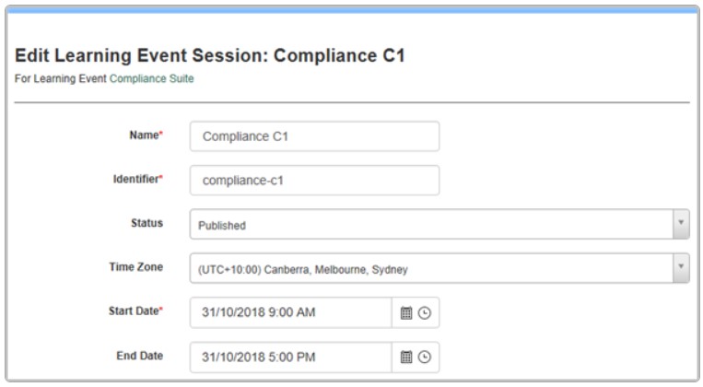The image size is (703, 387).
Task: Click the Edit Learning Event Session heading
Action: (210, 56)
